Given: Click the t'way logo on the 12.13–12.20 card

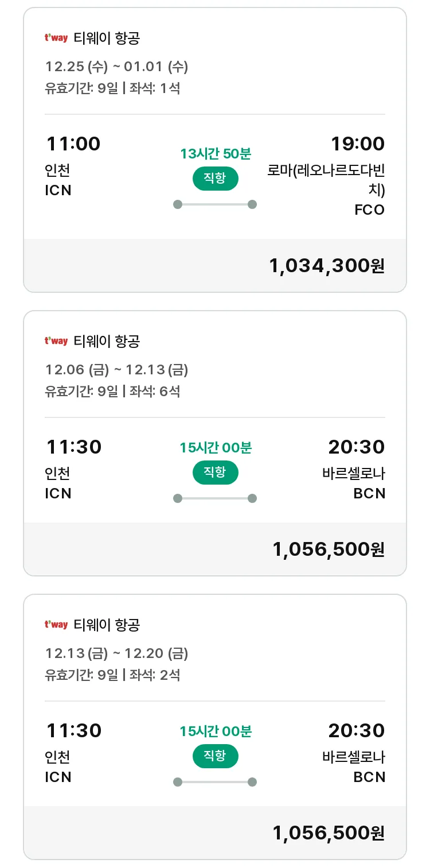Looking at the screenshot, I should tap(56, 625).
